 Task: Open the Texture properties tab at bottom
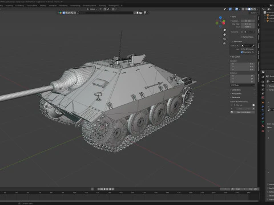coord(263,131)
